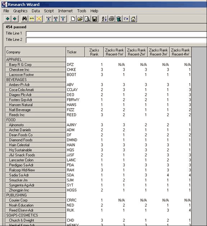Open the Data menu
The height and width of the screenshot is (226, 207).
36,11
